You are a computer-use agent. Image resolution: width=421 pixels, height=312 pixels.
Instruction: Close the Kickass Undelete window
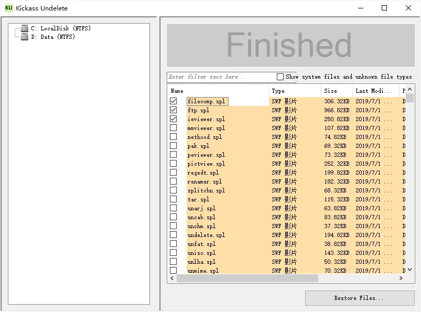(408, 8)
